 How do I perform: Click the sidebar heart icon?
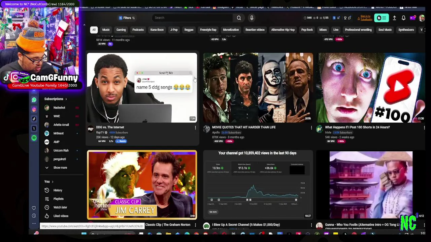tap(34, 208)
